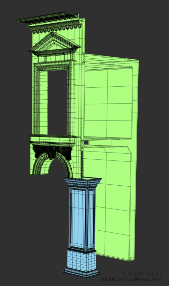Screen dimensions: 169x286
Task: Click the Carlos Vidal name watermark
Action: pyautogui.click(x=142, y=273)
